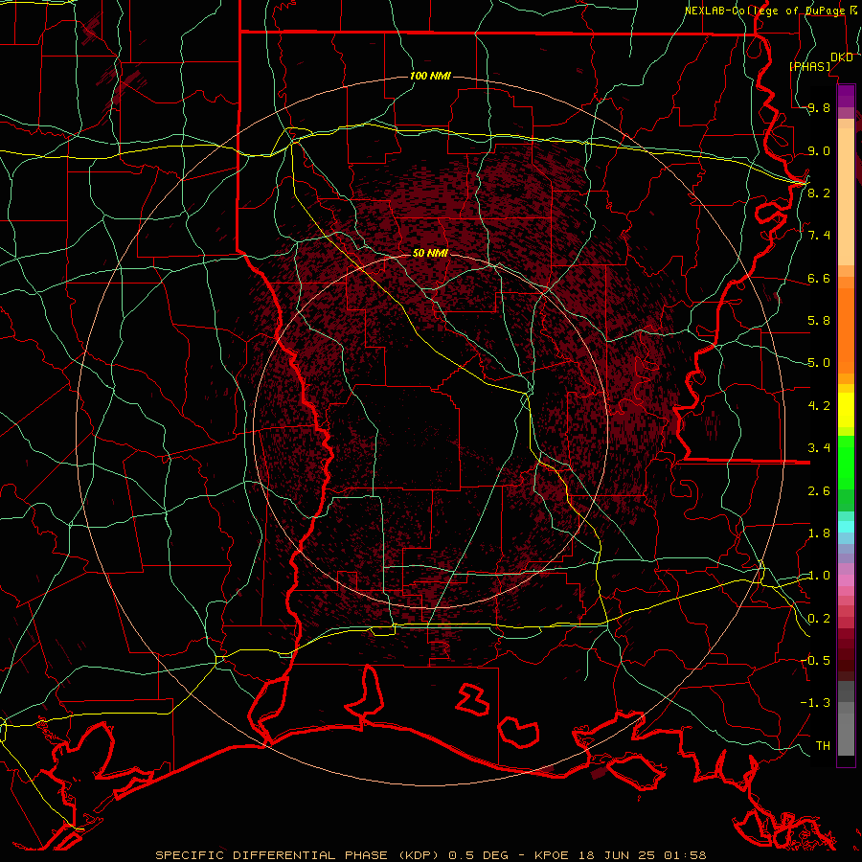Click the 2.6 scale value
The height and width of the screenshot is (862, 862).
click(819, 491)
